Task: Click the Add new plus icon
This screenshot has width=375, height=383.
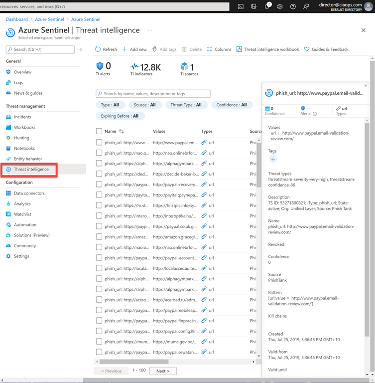Action: (125, 49)
